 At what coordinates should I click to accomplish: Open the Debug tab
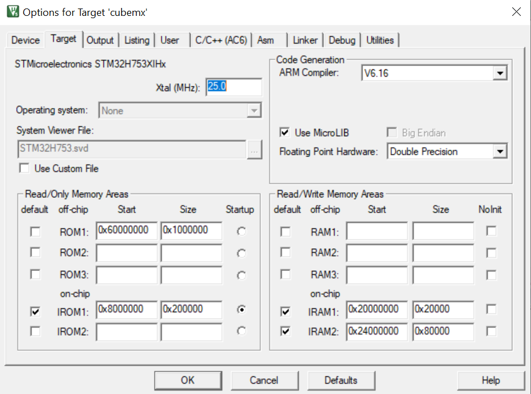click(342, 40)
